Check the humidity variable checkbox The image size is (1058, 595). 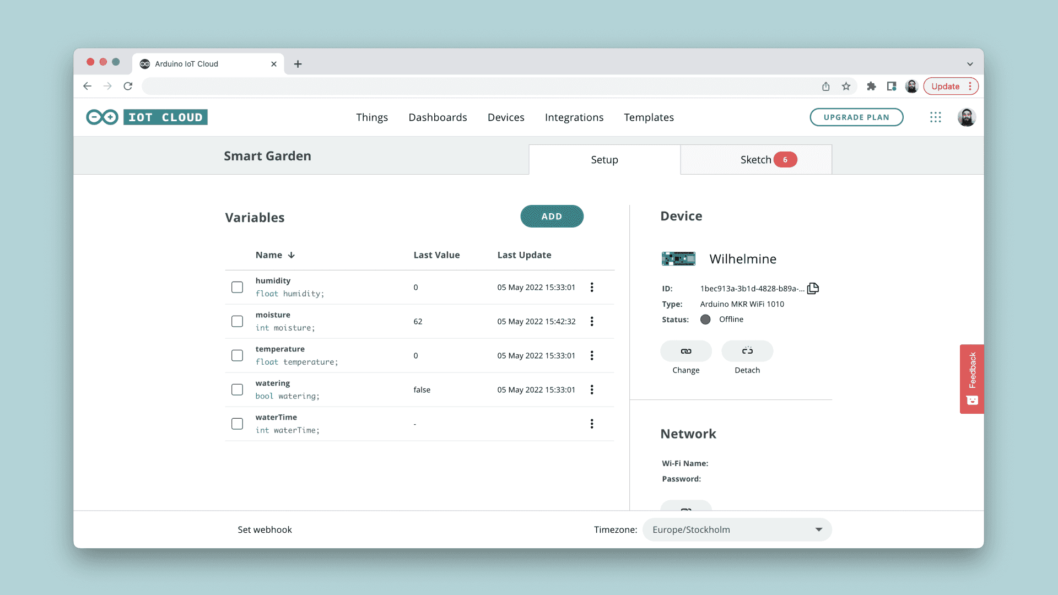click(237, 287)
